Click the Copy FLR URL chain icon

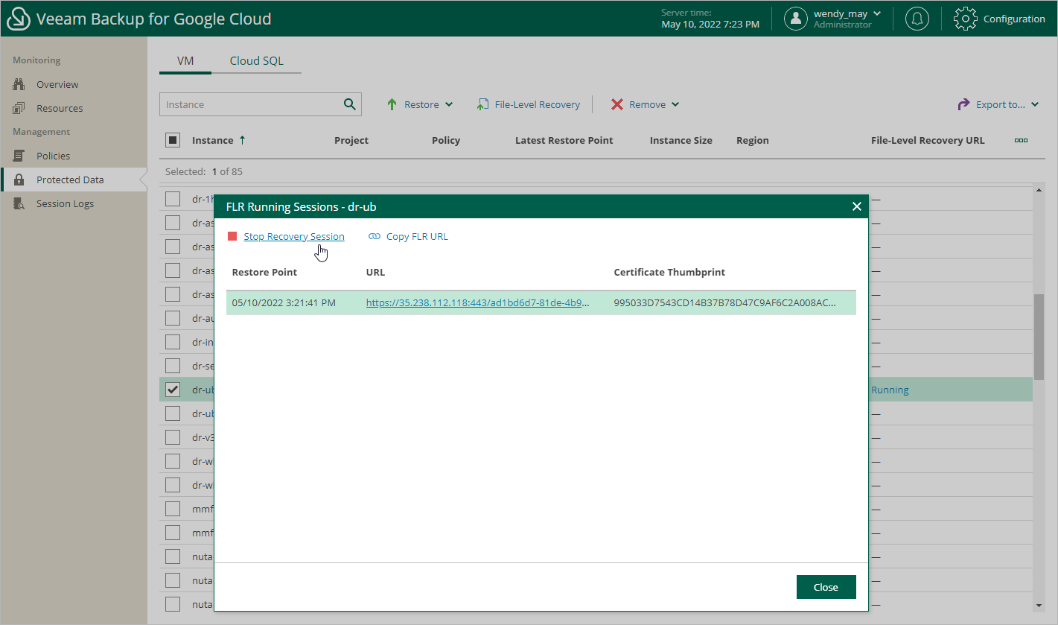point(375,236)
